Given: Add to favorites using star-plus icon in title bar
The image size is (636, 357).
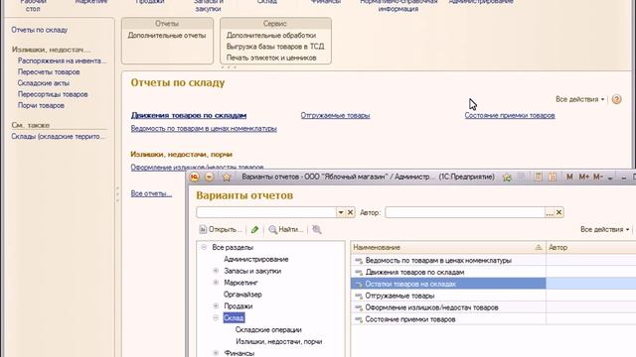Looking at the screenshot, I should pyautogui.click(x=507, y=177).
